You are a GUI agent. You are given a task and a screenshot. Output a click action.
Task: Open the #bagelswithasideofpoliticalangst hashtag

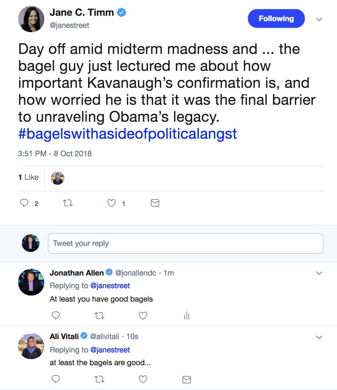[128, 134]
